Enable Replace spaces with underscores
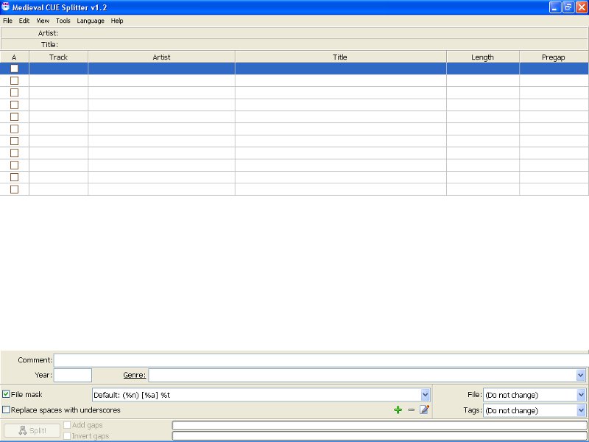The width and height of the screenshot is (589, 442). pyautogui.click(x=7, y=410)
